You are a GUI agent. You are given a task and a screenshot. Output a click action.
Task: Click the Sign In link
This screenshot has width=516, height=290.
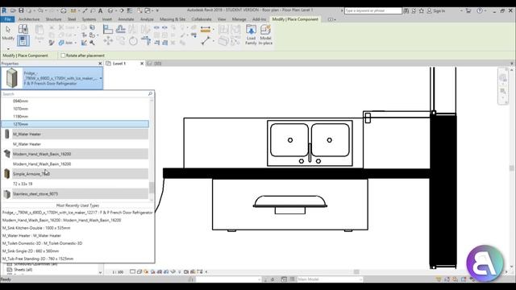point(439,10)
